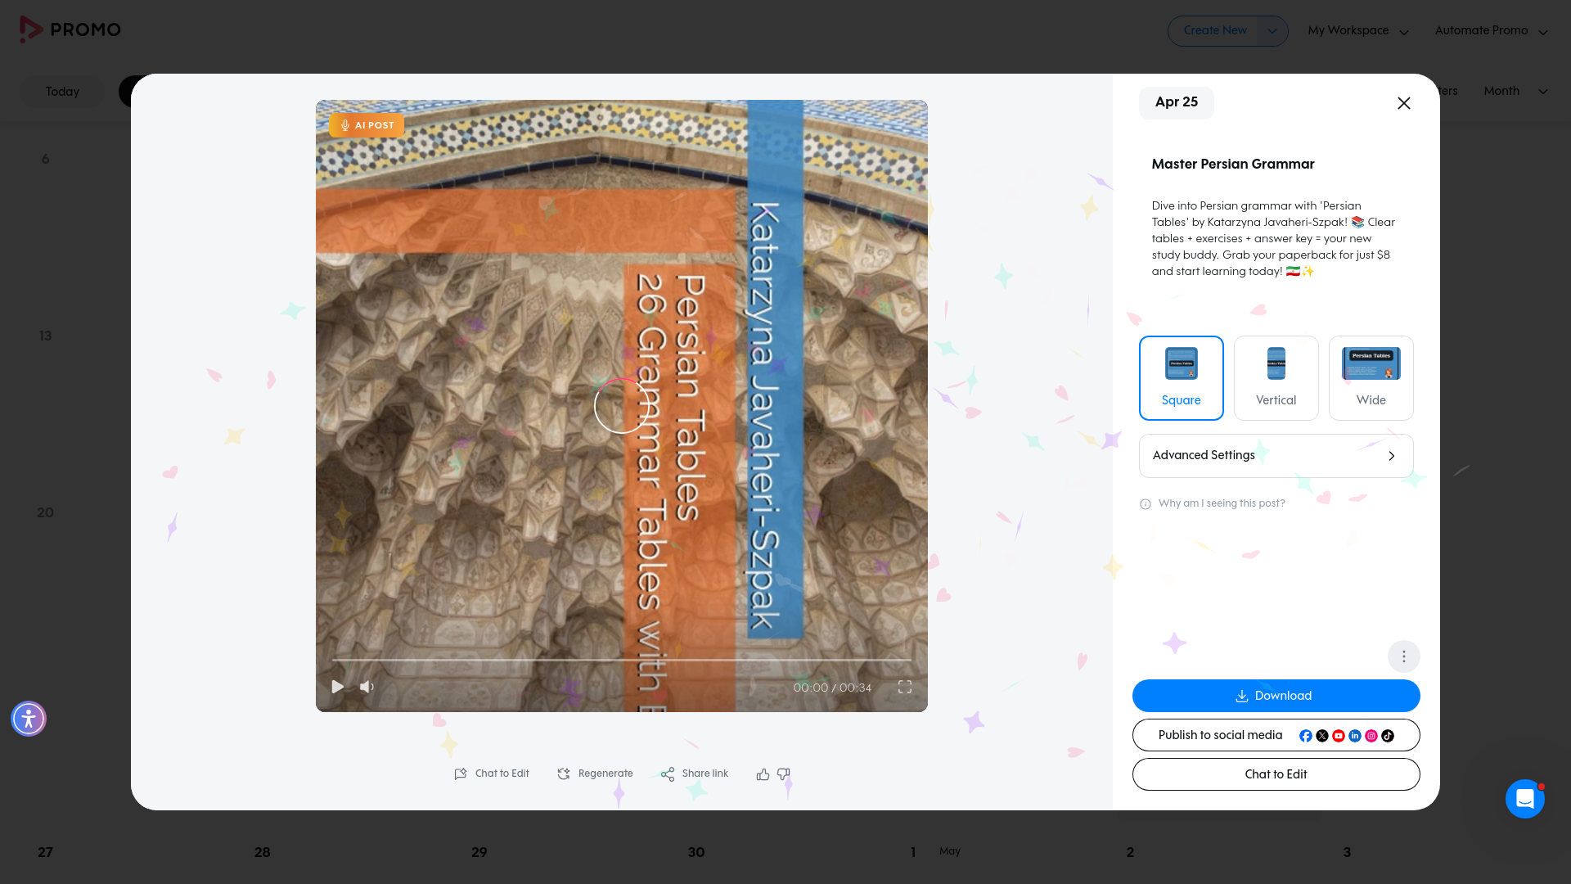Choose the Wide aspect ratio

(1371, 377)
